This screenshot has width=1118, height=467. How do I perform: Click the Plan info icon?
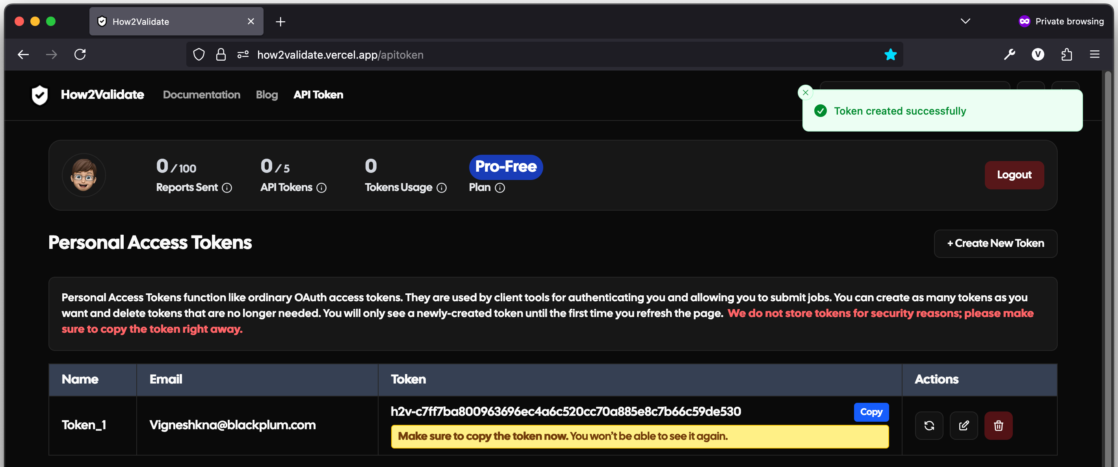tap(500, 188)
